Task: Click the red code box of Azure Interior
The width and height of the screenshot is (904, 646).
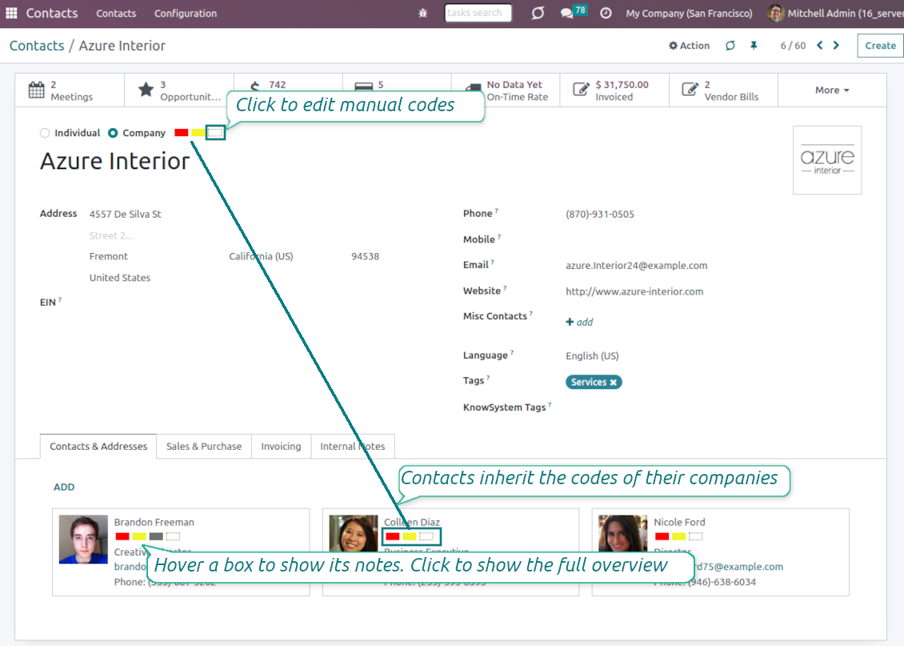Action: (182, 133)
